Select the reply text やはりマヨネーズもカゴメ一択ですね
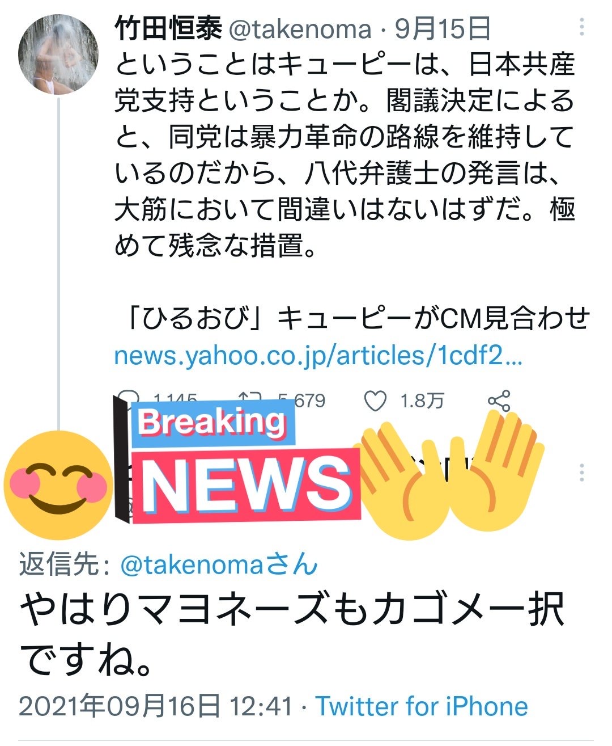 click(292, 635)
